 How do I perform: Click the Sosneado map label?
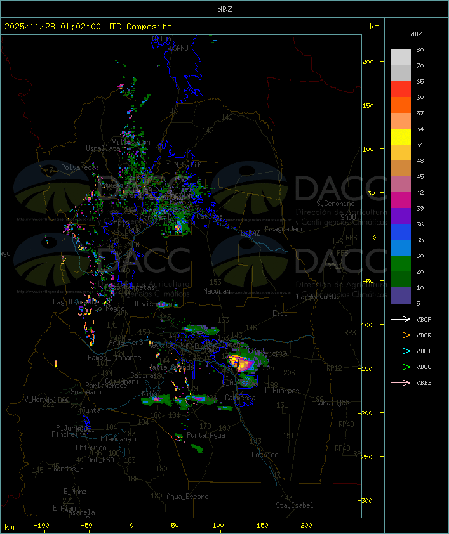point(86,392)
